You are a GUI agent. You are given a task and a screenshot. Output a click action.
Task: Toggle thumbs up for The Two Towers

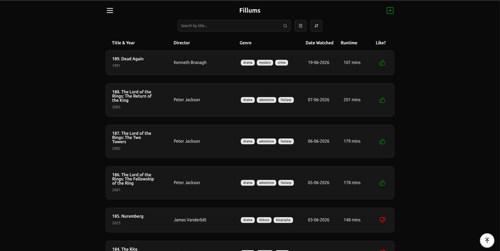tap(382, 141)
